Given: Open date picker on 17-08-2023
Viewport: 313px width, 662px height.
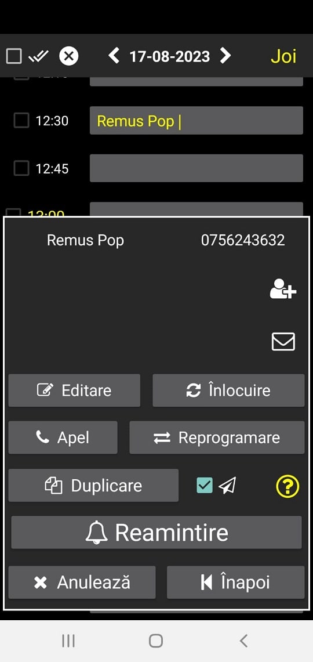Looking at the screenshot, I should click(x=170, y=56).
